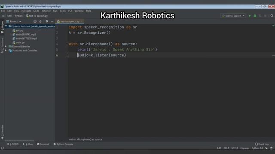Screen dimensions: 275x154
Task: Click the 6:27 cursor position indicator
Action: pos(219,148)
